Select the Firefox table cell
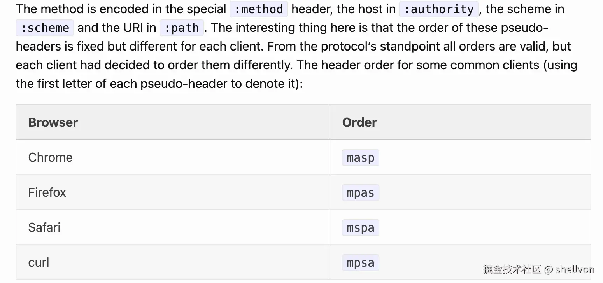603x283 pixels. (x=47, y=192)
